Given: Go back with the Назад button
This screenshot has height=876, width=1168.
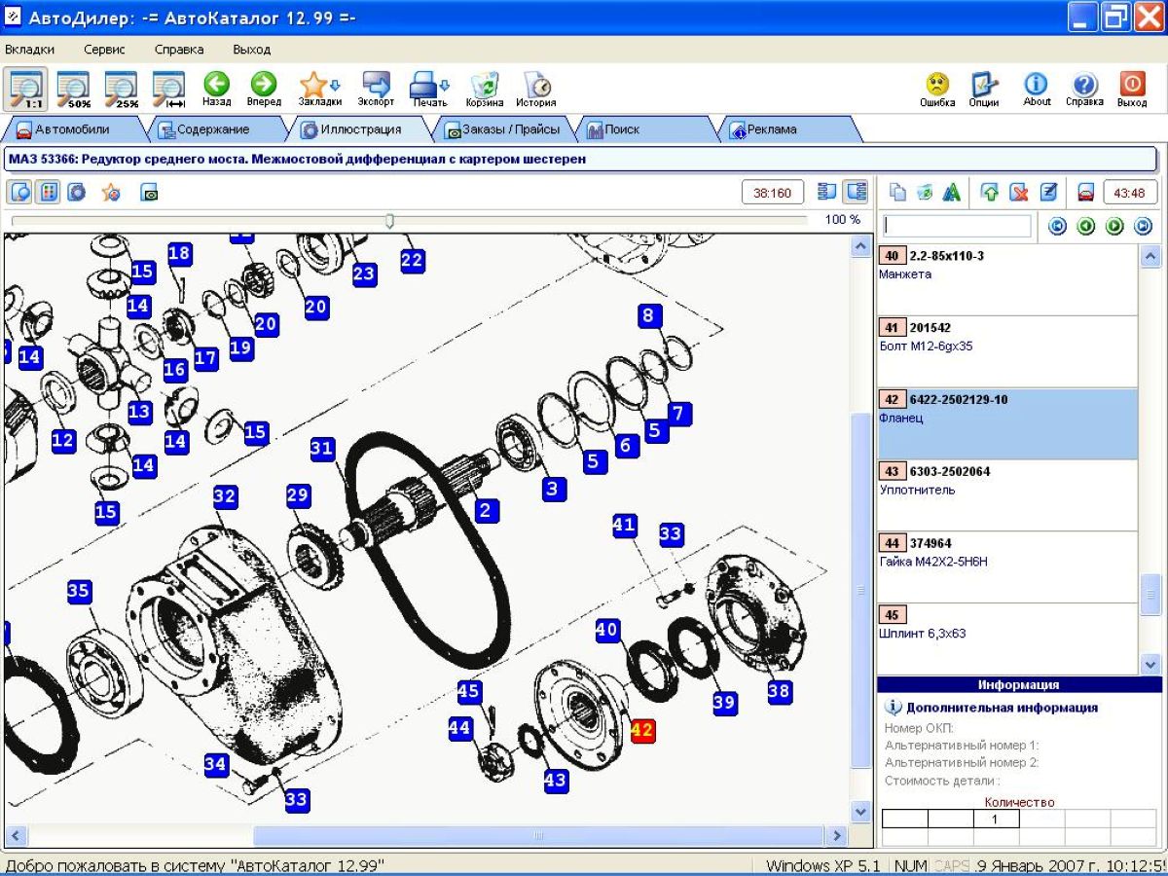Looking at the screenshot, I should coord(216,89).
